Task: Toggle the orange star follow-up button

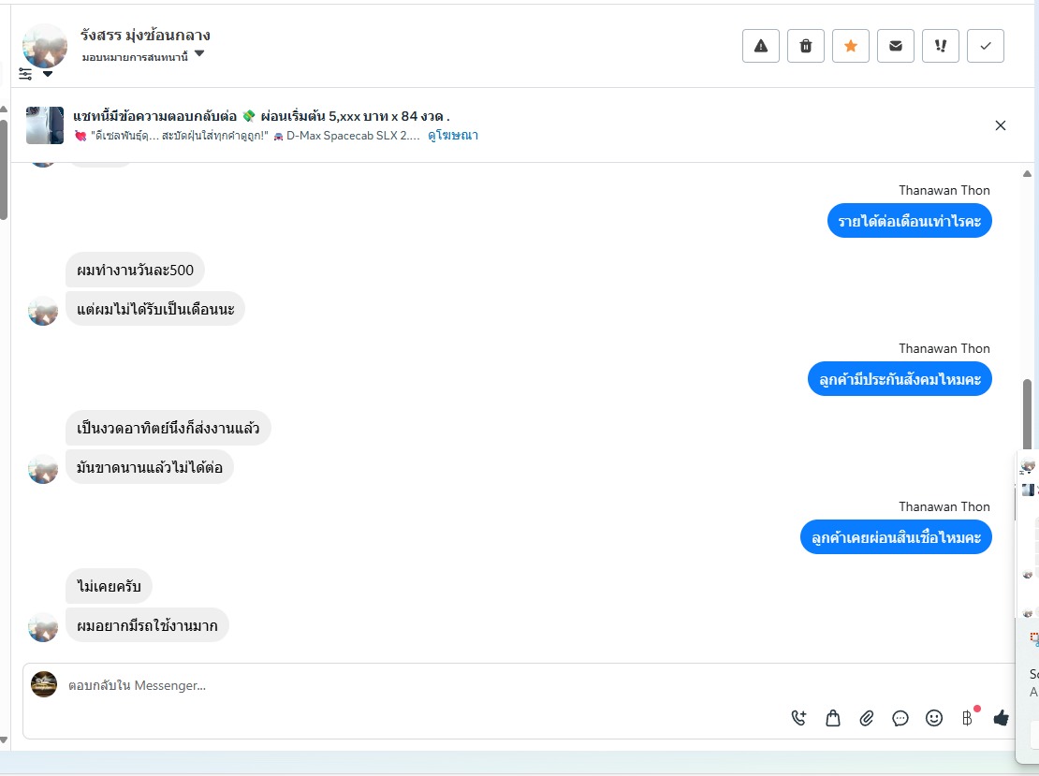Action: coord(851,46)
